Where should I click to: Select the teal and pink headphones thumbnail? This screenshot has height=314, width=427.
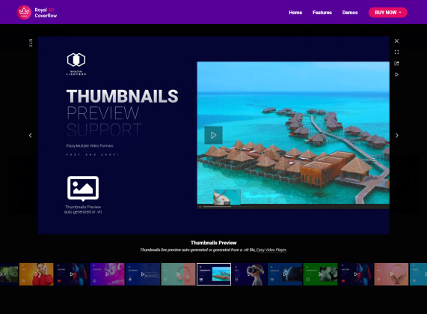178,274
